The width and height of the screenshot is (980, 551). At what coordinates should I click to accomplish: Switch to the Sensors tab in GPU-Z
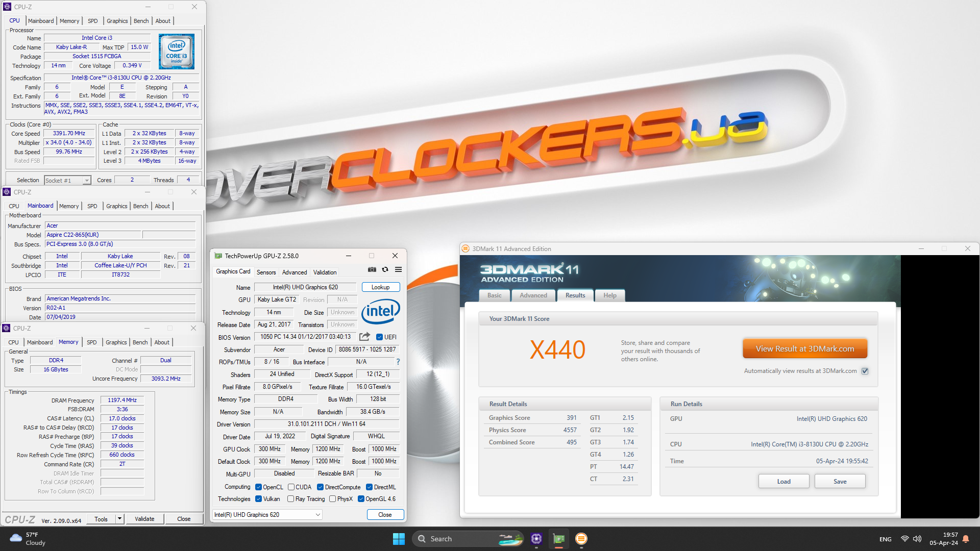point(266,272)
